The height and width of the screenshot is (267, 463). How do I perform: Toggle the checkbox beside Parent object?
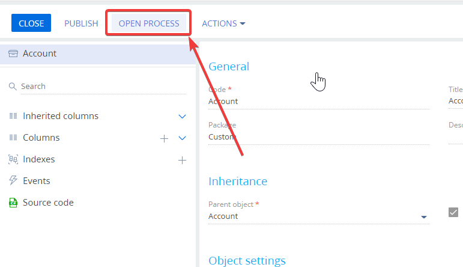[453, 212]
